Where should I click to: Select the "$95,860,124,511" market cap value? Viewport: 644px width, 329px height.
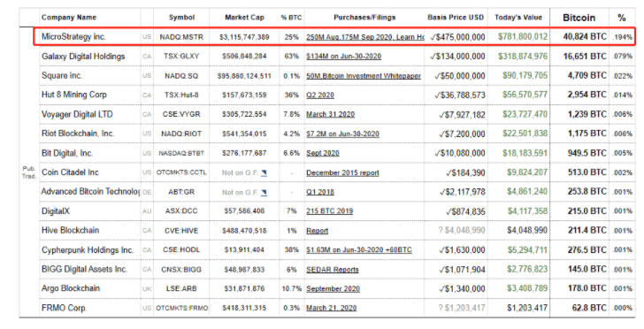244,76
